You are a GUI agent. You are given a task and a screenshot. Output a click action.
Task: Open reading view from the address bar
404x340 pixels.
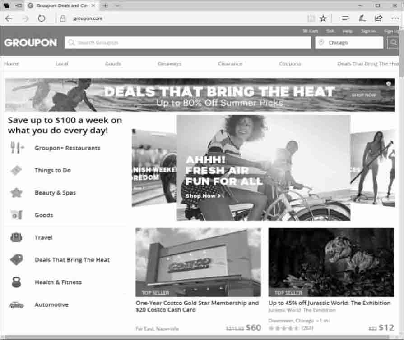(x=311, y=18)
